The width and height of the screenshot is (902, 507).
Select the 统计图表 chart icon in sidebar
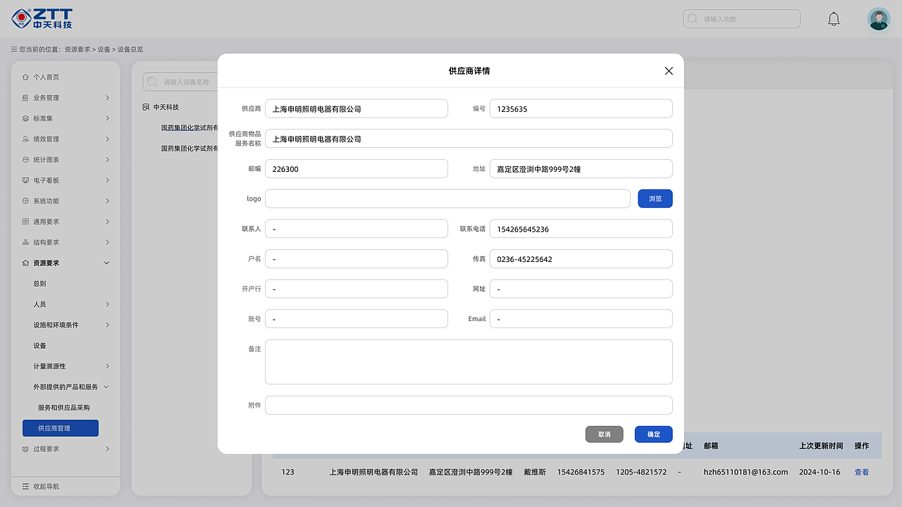(27, 159)
